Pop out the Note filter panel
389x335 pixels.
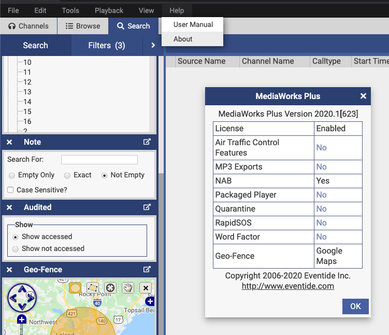pos(147,142)
